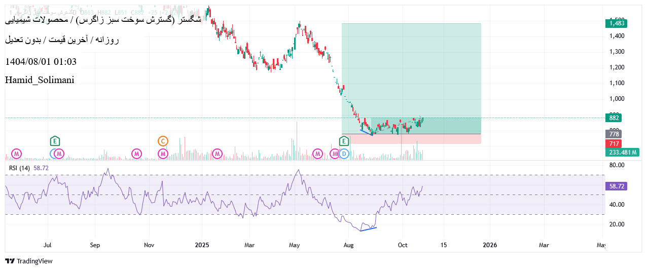The width and height of the screenshot is (647, 270).
Task: Click the current price label 882
Action: [614, 118]
